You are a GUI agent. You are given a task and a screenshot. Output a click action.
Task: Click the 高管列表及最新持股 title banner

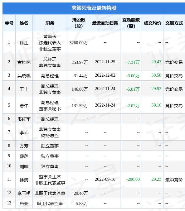pos(94,8)
